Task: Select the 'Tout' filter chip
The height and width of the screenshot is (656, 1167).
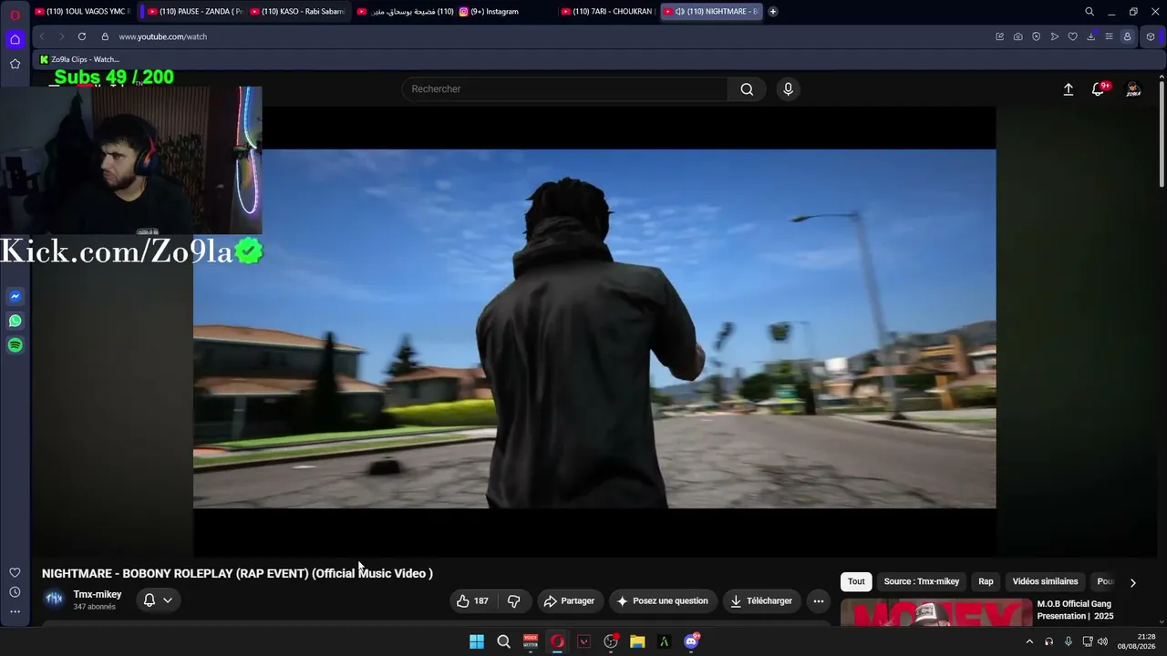Action: [856, 581]
